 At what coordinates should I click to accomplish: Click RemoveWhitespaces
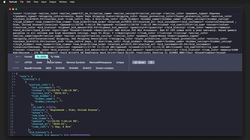(100, 63)
